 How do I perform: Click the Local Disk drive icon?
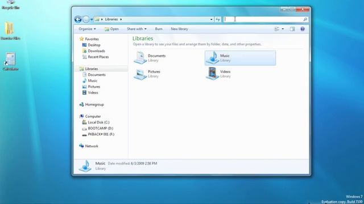pyautogui.click(x=84, y=122)
